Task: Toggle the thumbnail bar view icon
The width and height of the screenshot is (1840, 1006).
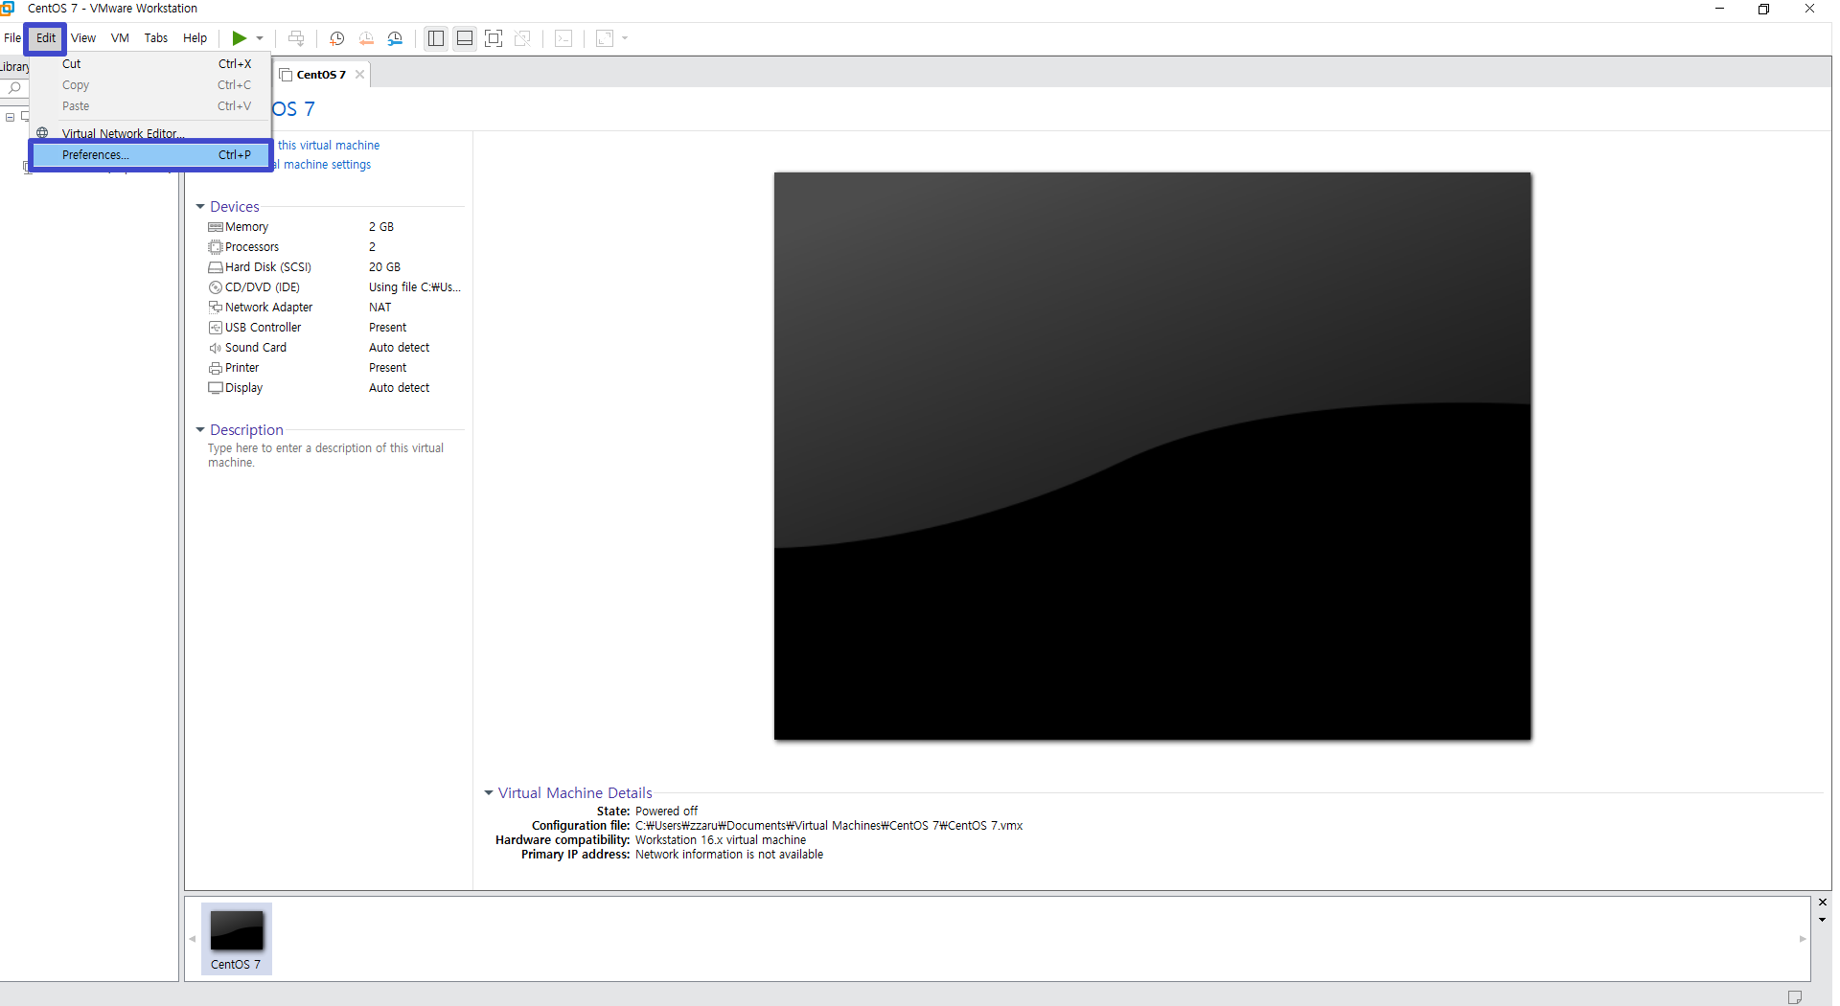Action: click(x=465, y=38)
